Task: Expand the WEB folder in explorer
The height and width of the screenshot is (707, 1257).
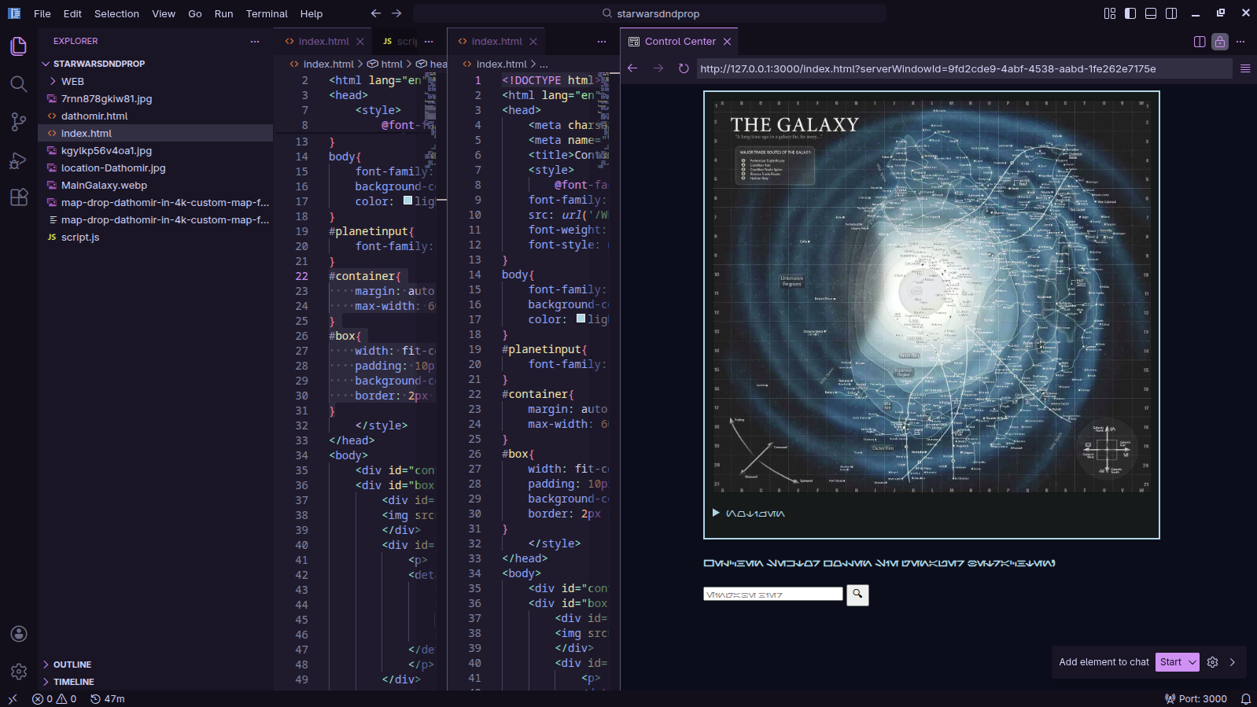Action: (x=72, y=81)
